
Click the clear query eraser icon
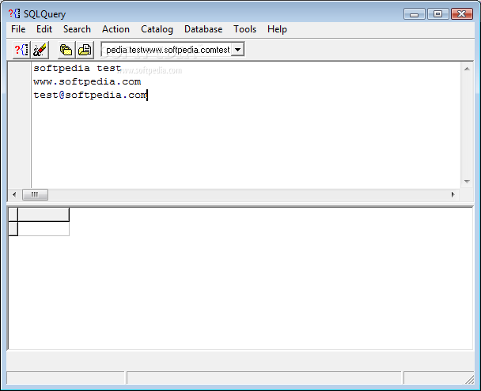click(40, 50)
